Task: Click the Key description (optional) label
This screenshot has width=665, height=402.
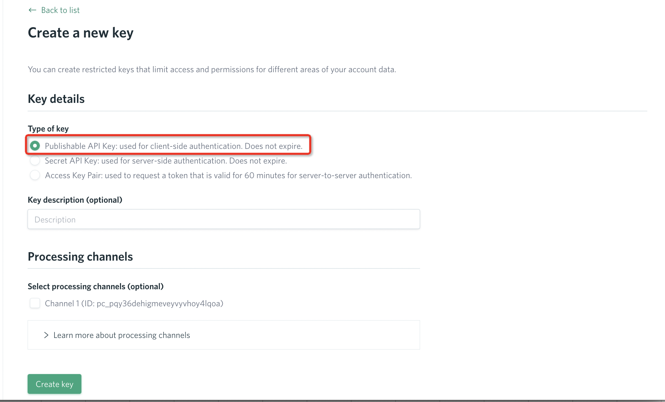Action: coord(75,200)
